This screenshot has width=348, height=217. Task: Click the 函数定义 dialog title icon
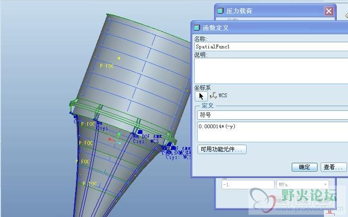pos(197,28)
